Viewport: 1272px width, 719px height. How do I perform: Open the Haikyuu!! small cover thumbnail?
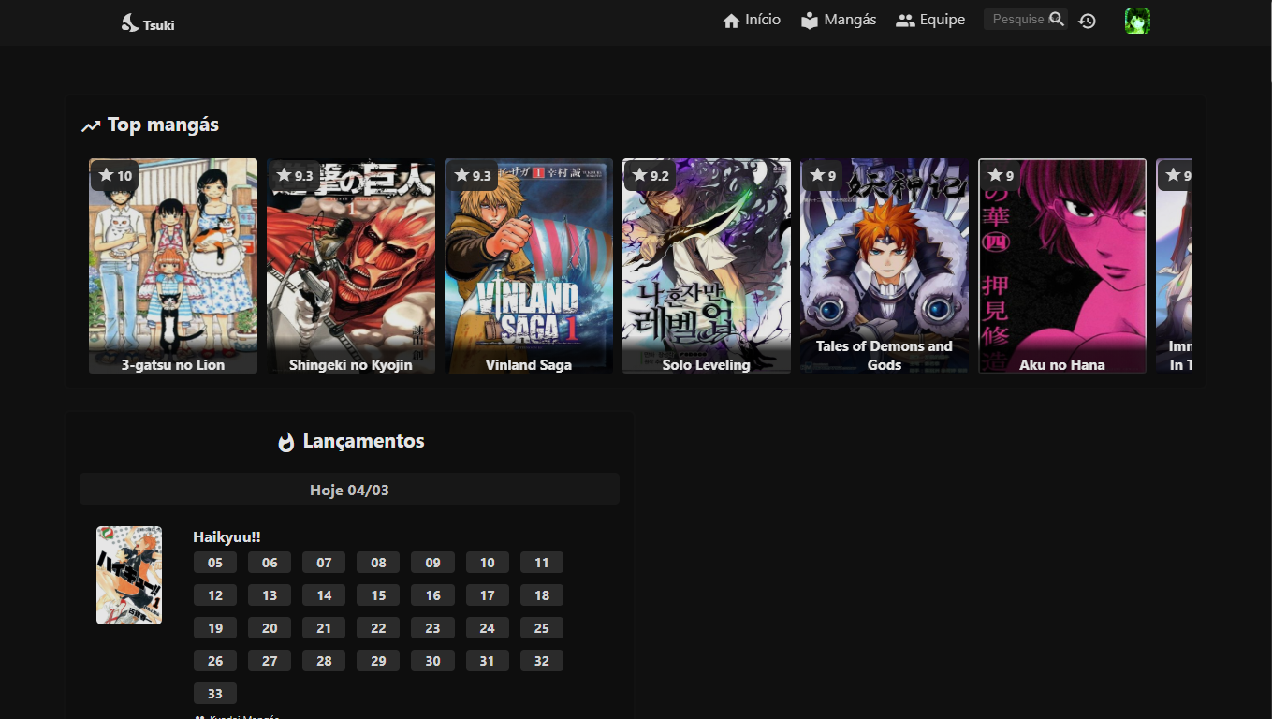tap(129, 575)
